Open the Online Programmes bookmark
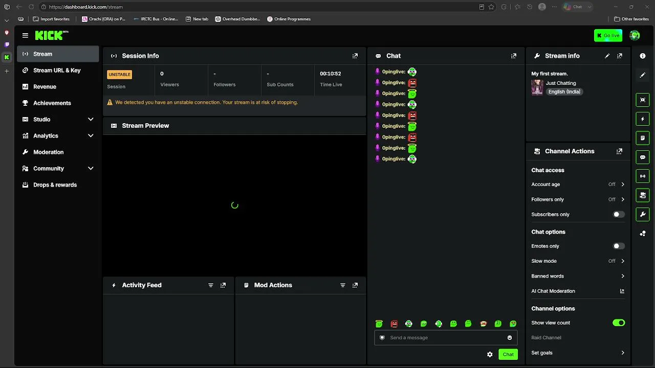This screenshot has width=655, height=368. (289, 19)
